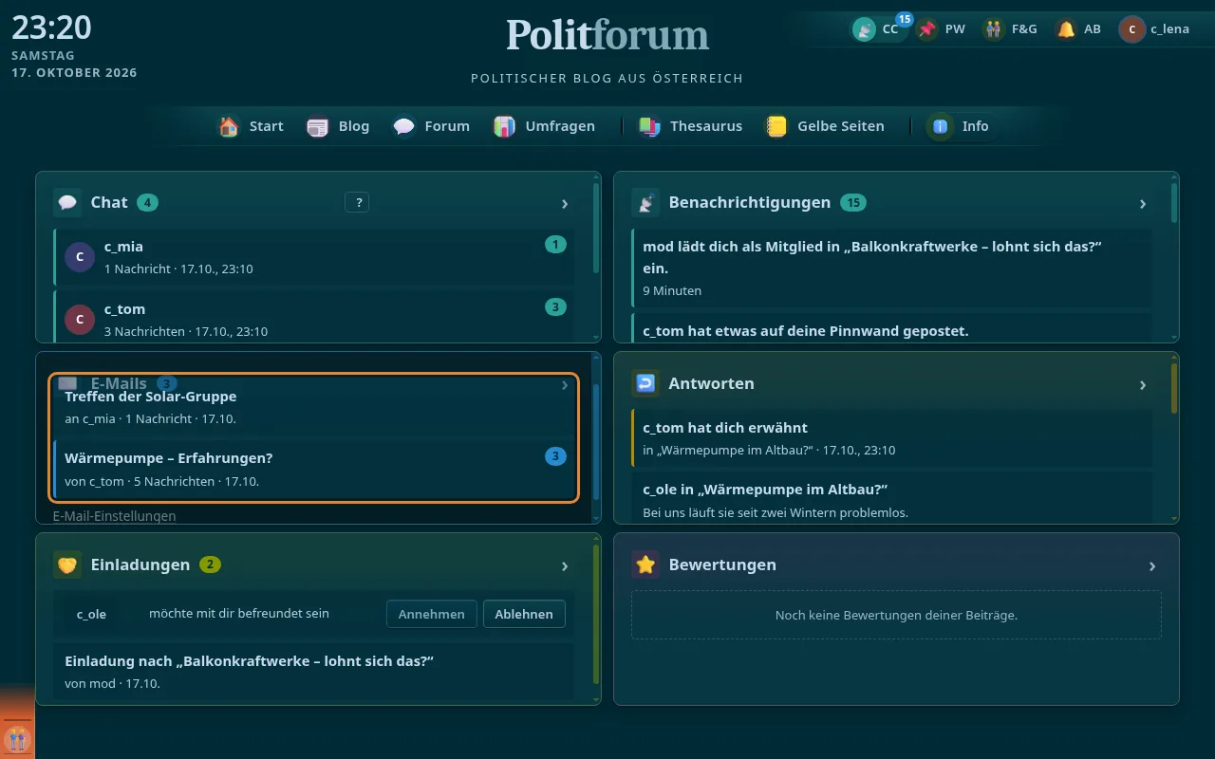Decline c_ole's friend request with Ablehnen
Viewport: 1215px width, 759px height.
[524, 614]
